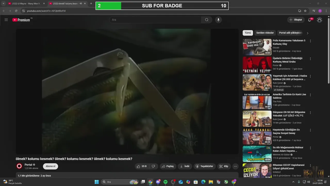Open options for Polis Kamerasına Yakalanan video
The width and height of the screenshot is (330, 186).
pos(310,41)
